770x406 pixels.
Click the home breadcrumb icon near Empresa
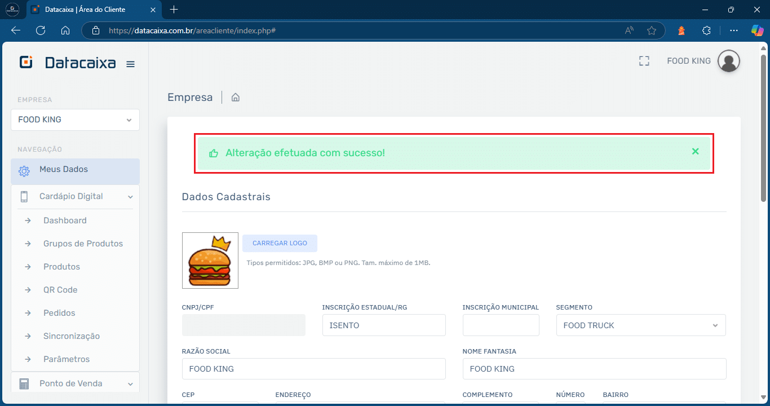235,97
